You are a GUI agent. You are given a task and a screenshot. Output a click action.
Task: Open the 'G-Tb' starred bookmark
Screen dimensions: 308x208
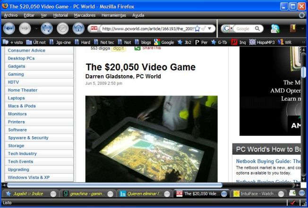click(x=219, y=42)
